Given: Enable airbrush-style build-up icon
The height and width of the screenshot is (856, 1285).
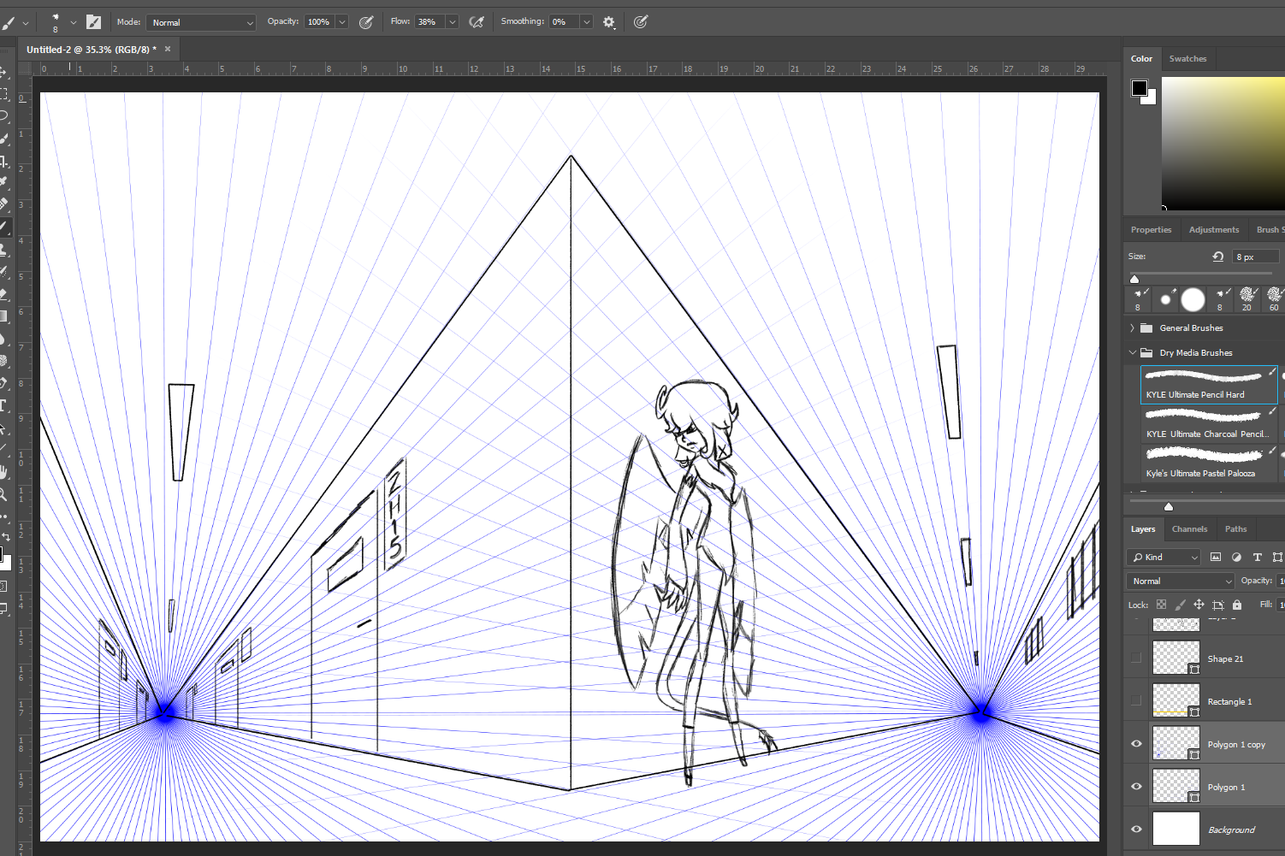Looking at the screenshot, I should [477, 22].
